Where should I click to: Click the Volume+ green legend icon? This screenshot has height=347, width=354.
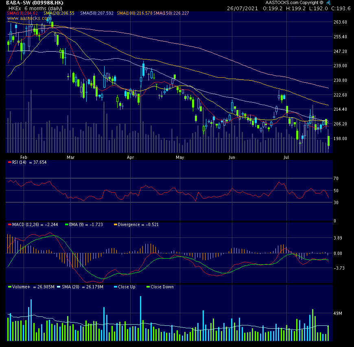[x=9, y=287]
